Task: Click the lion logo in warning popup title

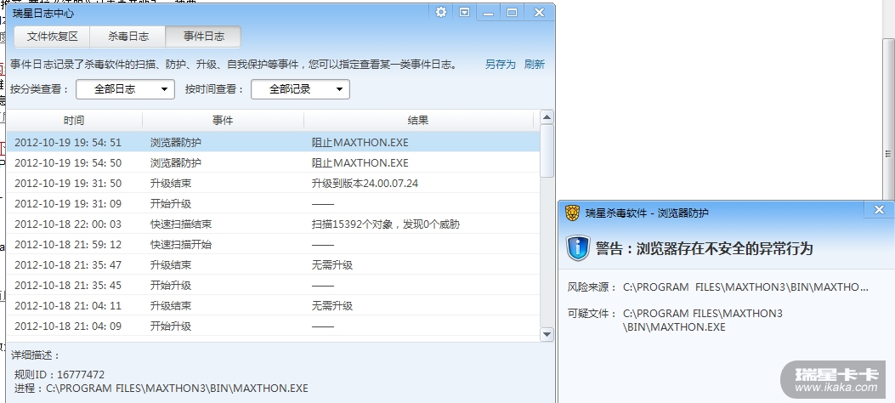Action: point(572,213)
